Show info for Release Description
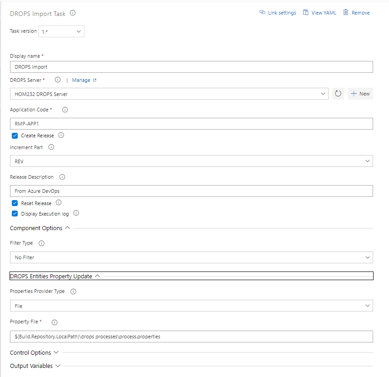This screenshot has height=377, width=389. pyautogui.click(x=62, y=177)
